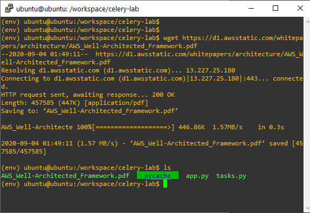Click the green terminal cursor block
Viewport: 310px width, 213px height.
(x=166, y=184)
